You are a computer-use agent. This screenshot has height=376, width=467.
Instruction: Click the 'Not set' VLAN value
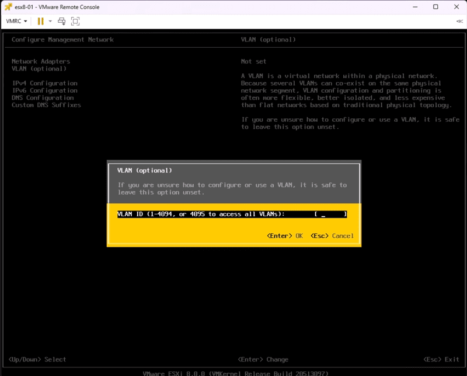tap(253, 61)
